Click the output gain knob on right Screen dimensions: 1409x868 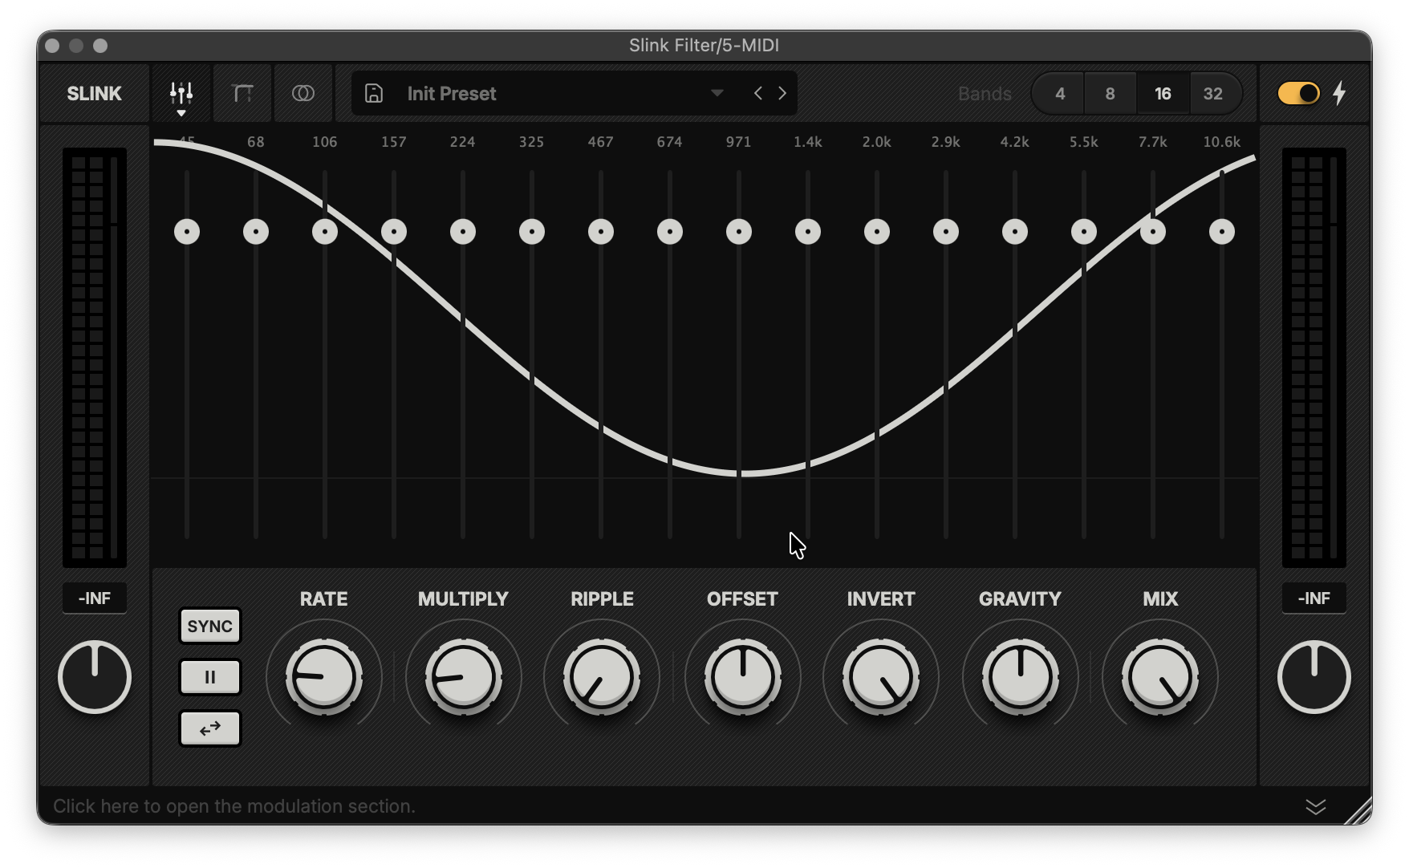pyautogui.click(x=1314, y=677)
